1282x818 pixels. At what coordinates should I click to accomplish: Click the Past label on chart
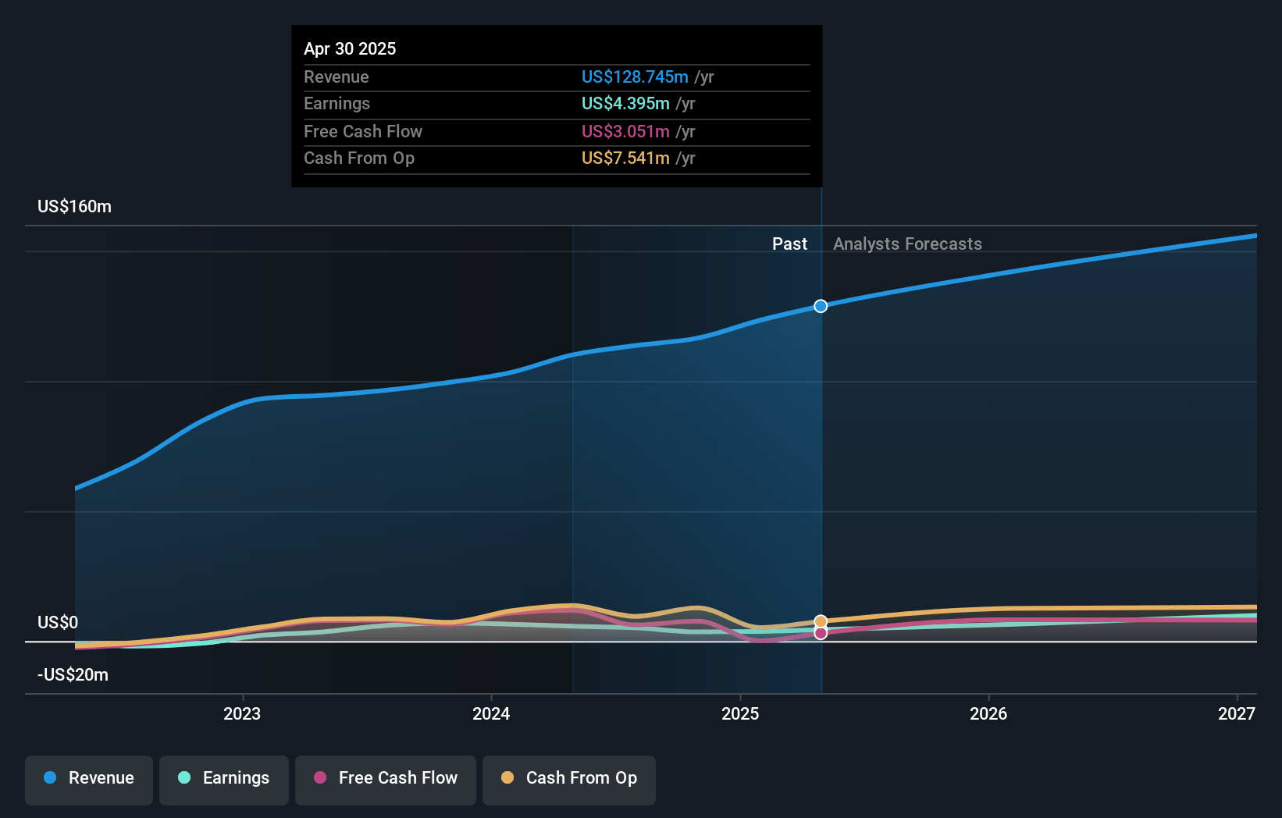789,244
